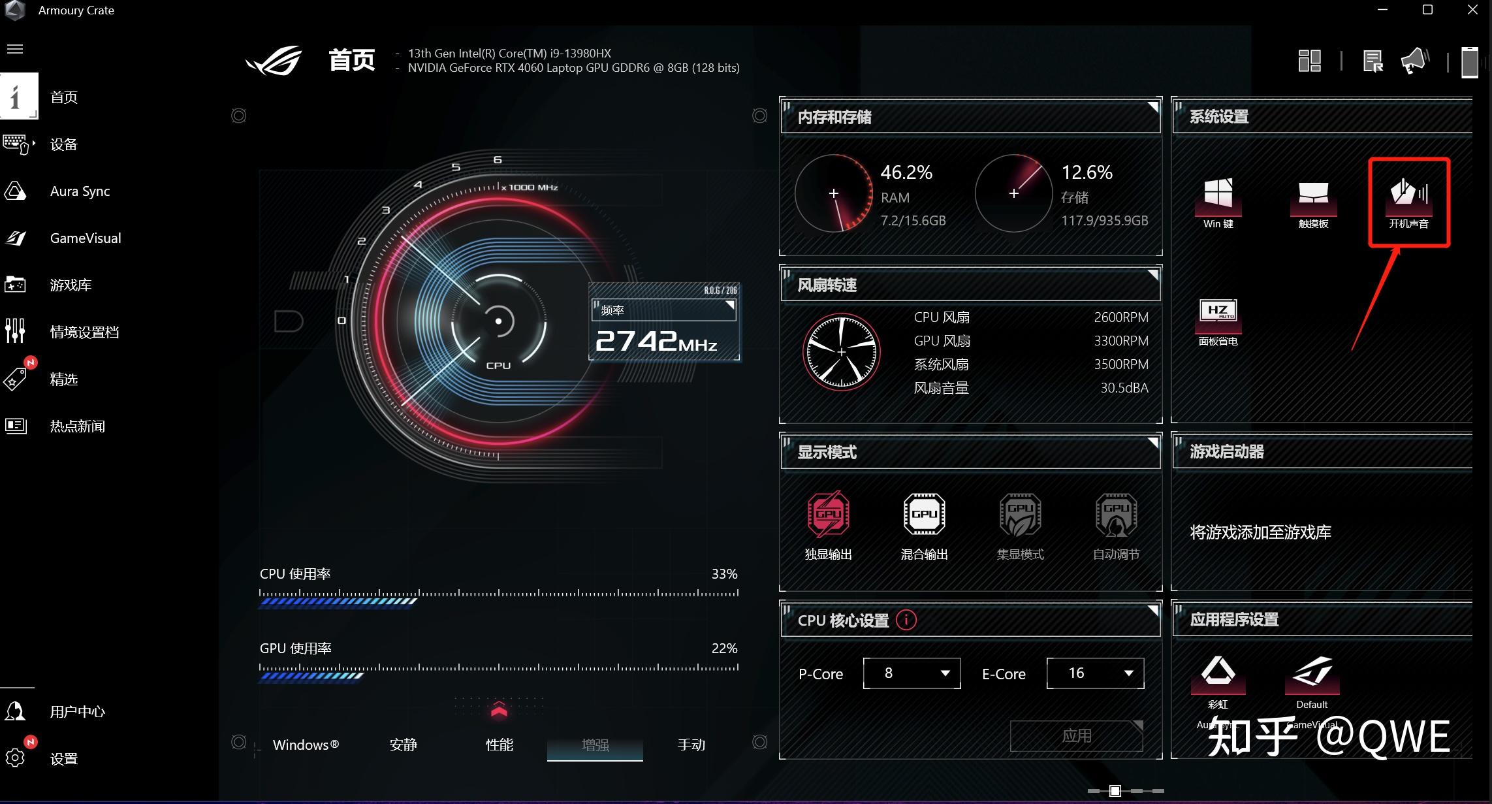
Task: Select discrete GPU output (独显输出) mode
Action: coord(828,515)
